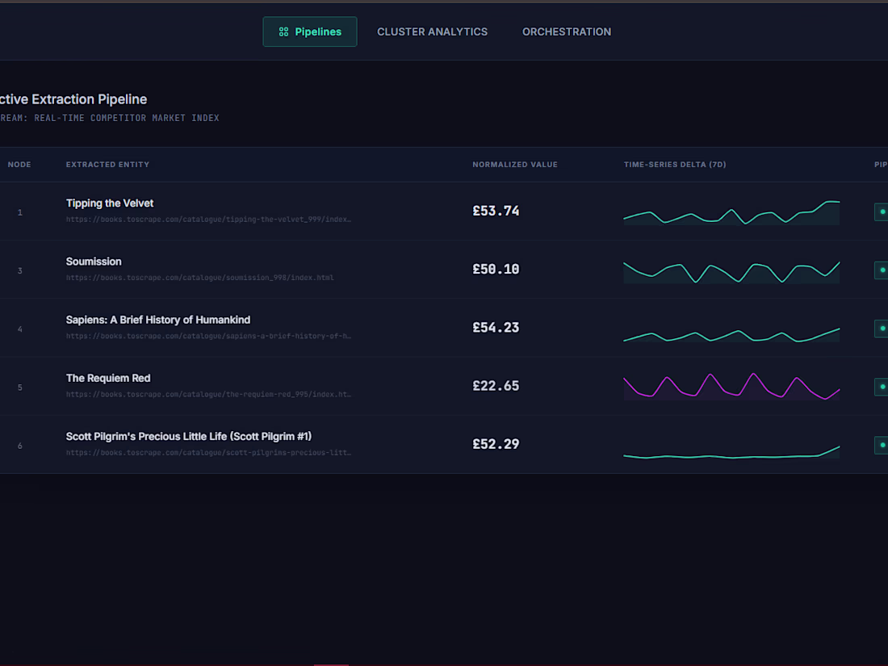Click the £50.10 normalized value
Viewport: 888px width, 666px height.
point(496,270)
